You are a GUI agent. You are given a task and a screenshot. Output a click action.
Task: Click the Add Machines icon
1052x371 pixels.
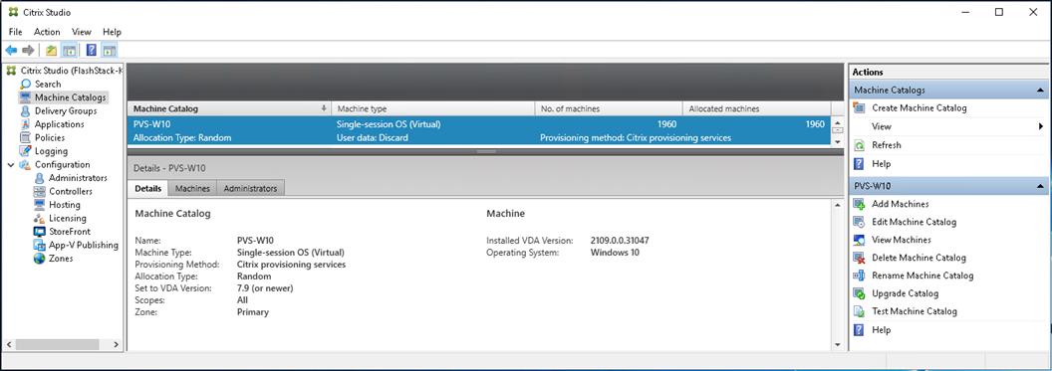coord(859,204)
